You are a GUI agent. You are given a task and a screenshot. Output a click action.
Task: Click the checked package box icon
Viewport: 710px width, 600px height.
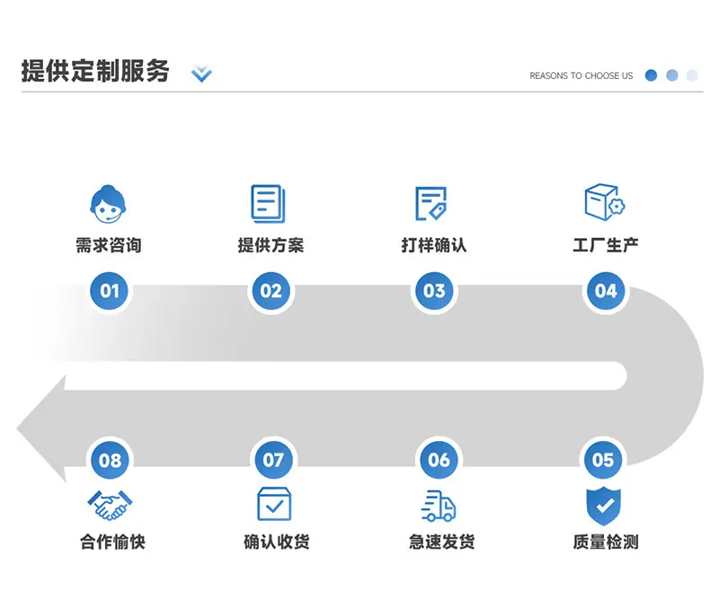pos(274,504)
